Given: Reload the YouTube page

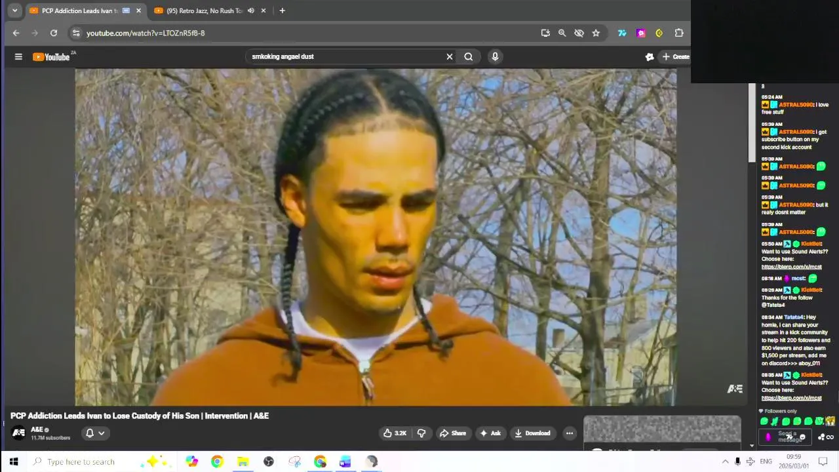Looking at the screenshot, I should point(54,33).
